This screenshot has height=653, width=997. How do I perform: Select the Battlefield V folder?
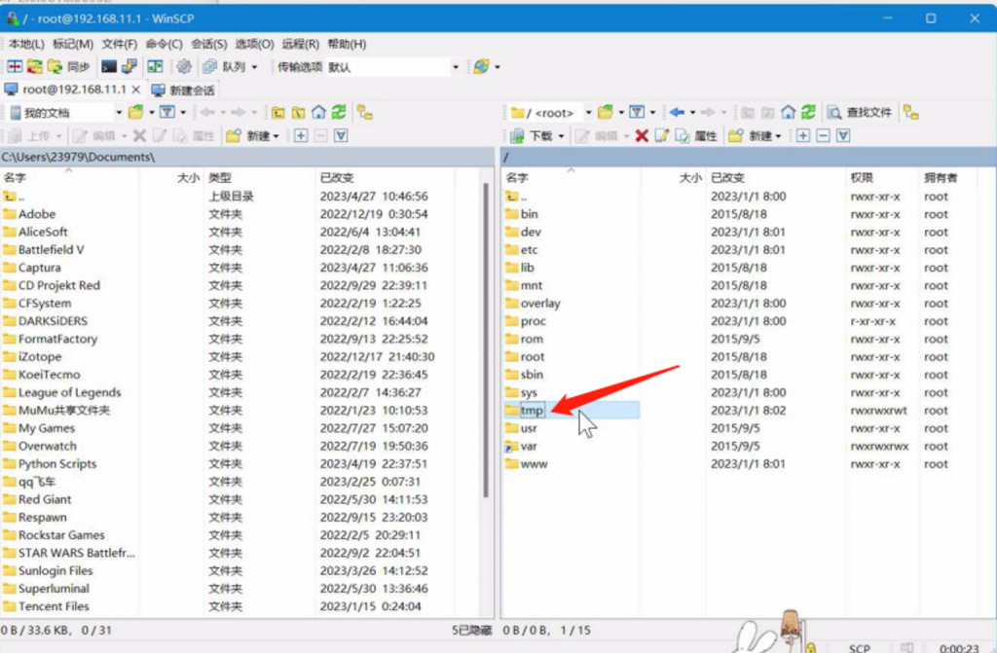(x=51, y=250)
